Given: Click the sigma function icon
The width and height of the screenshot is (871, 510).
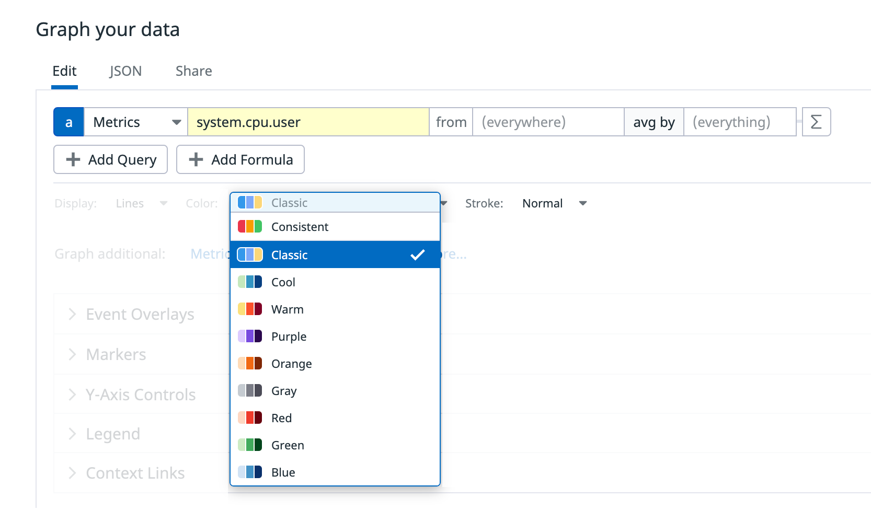Looking at the screenshot, I should [816, 122].
